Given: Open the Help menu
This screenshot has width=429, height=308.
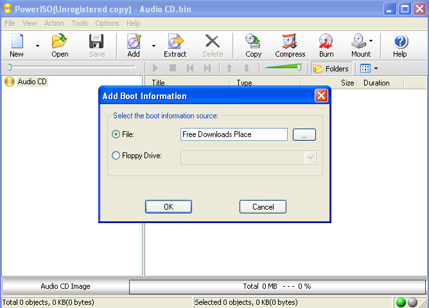Looking at the screenshot, I should (x=133, y=23).
